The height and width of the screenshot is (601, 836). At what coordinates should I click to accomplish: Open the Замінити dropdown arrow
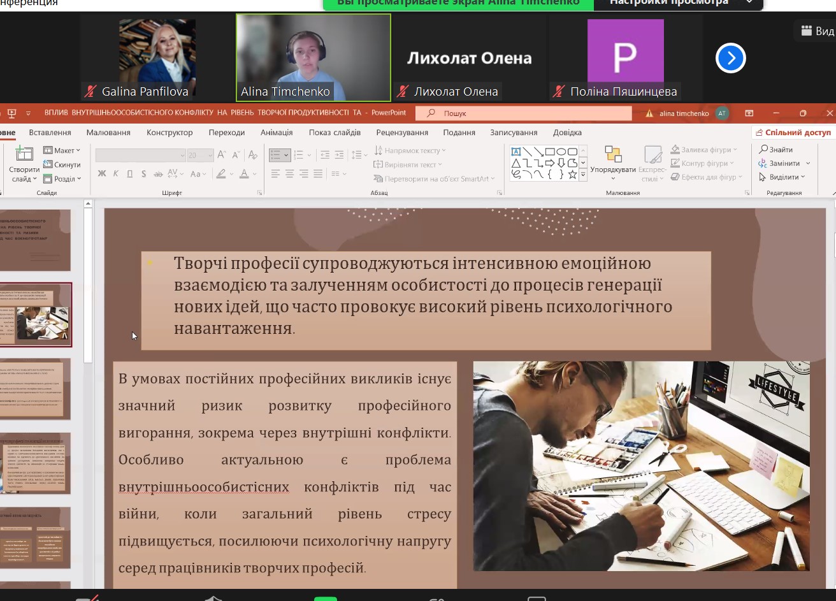coord(808,164)
